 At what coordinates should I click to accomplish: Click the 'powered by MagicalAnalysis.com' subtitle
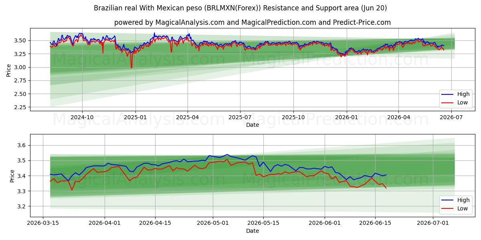pos(253,22)
